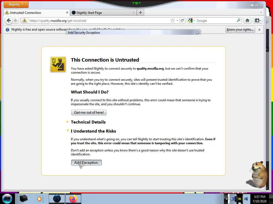Switch to the Nightly Start Page tab

click(x=103, y=13)
